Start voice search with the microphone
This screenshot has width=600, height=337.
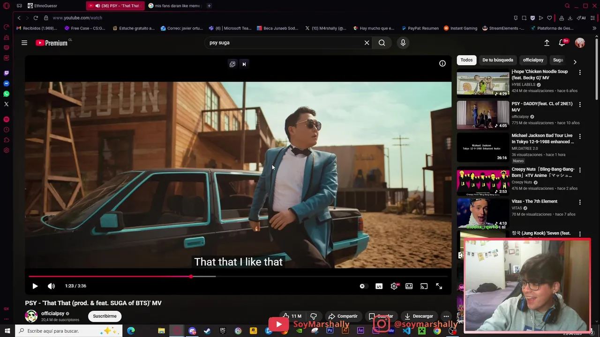click(x=403, y=43)
